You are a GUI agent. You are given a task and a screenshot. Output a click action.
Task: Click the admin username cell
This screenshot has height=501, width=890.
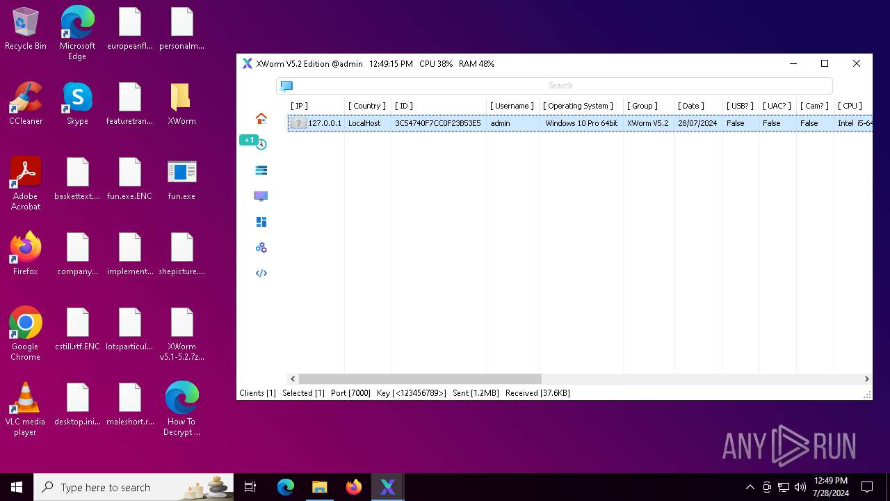500,123
